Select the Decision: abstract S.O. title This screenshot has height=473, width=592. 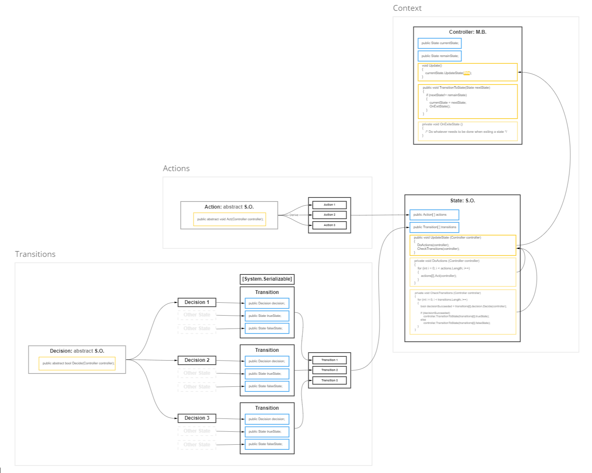tap(77, 351)
